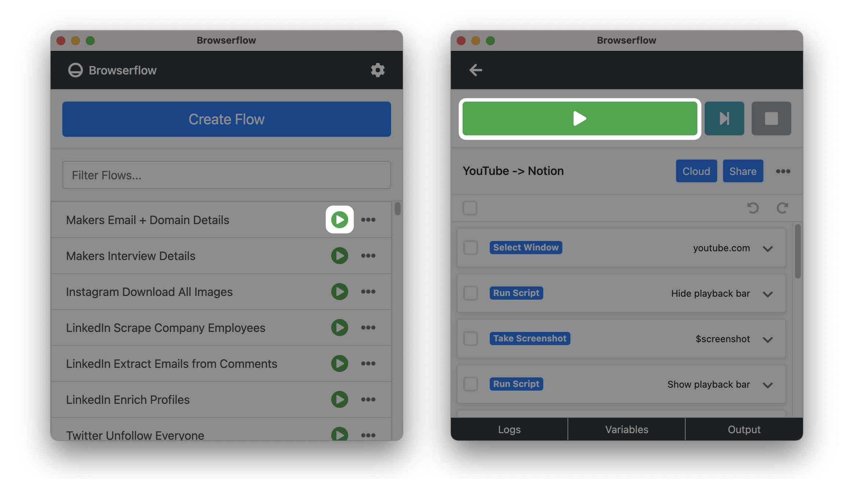Click the Share button
This screenshot has width=854, height=479.
(743, 171)
